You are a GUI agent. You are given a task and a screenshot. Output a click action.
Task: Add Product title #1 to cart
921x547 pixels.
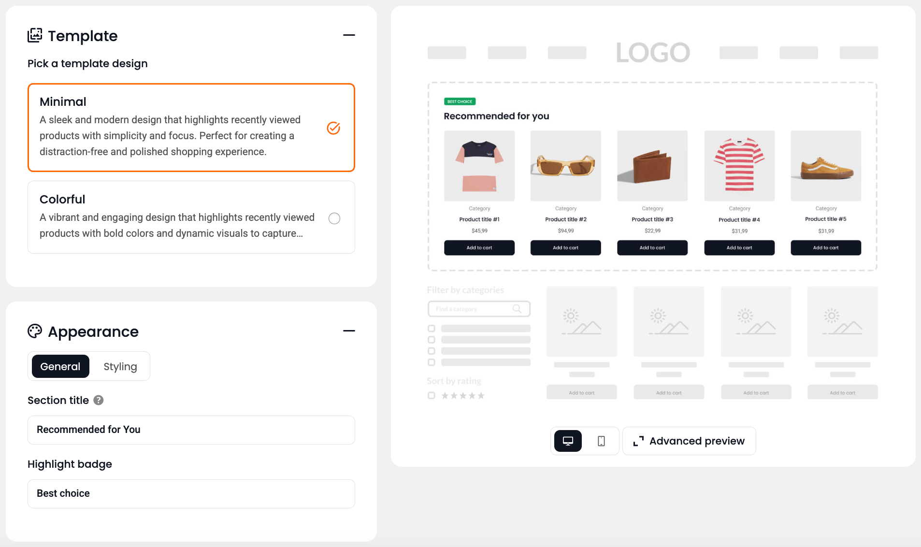point(479,247)
